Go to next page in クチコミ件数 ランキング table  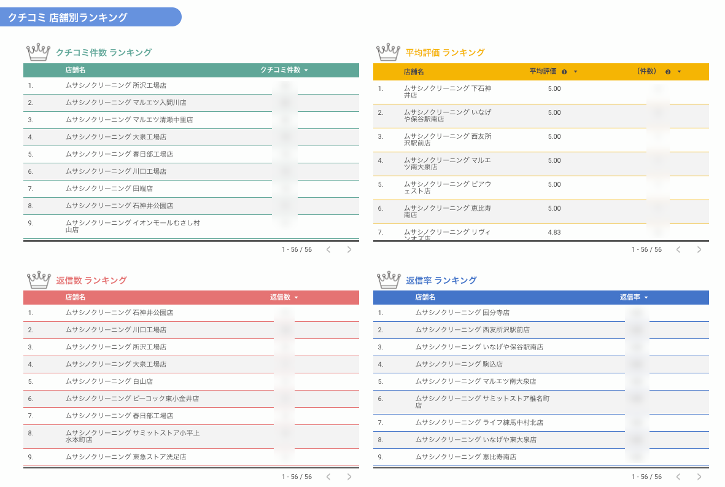click(349, 250)
